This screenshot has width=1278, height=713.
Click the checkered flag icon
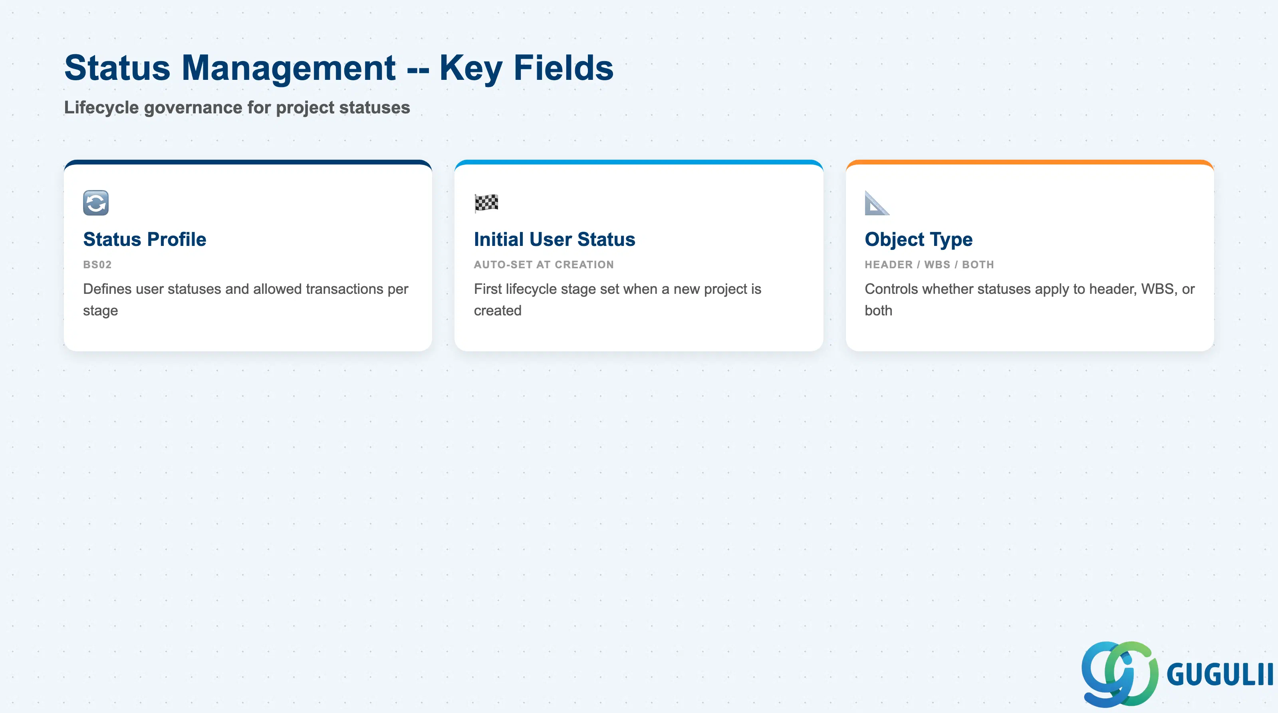486,203
